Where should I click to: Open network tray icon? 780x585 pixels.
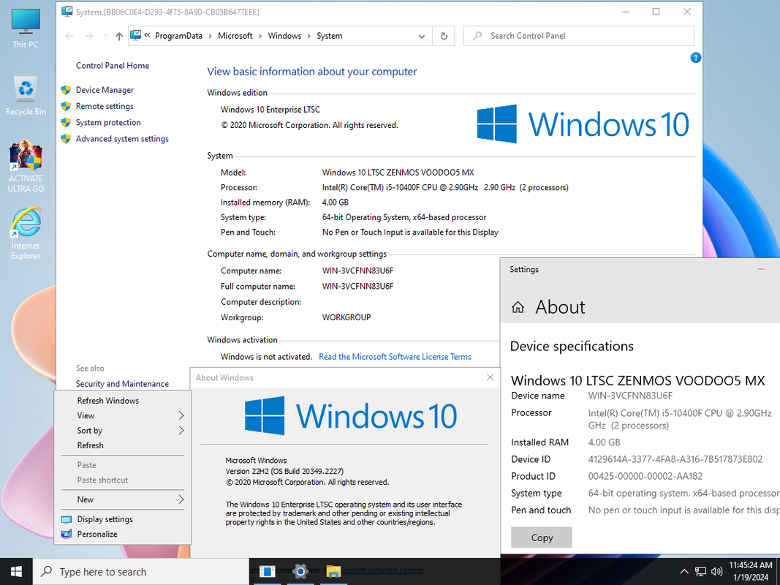coord(700,572)
